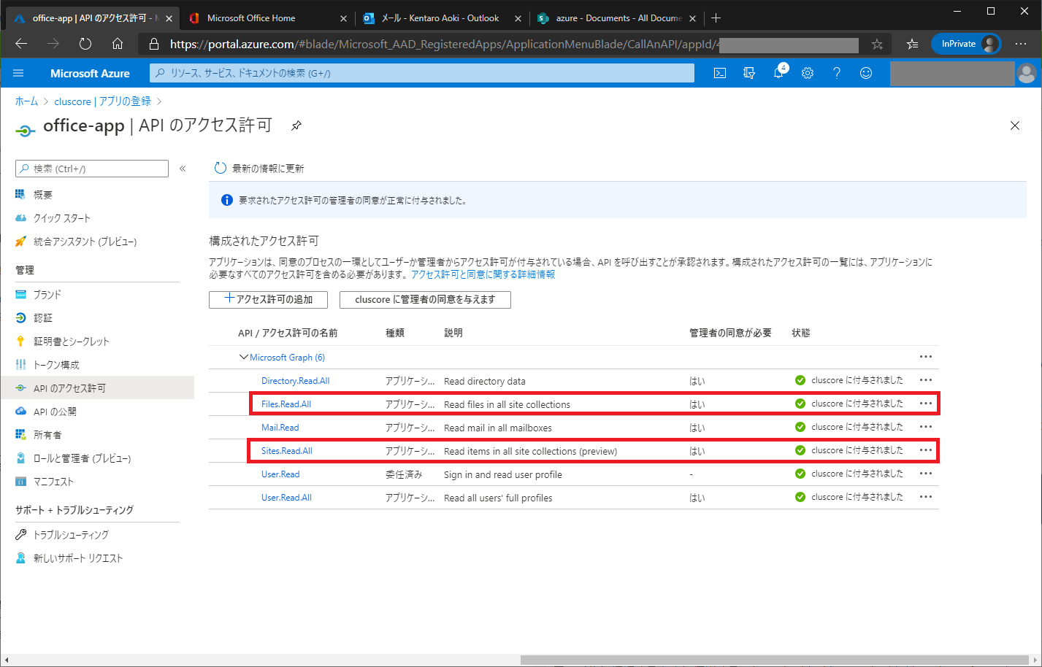Open more options for User.Read row
Image resolution: width=1042 pixels, height=667 pixels.
tap(926, 474)
